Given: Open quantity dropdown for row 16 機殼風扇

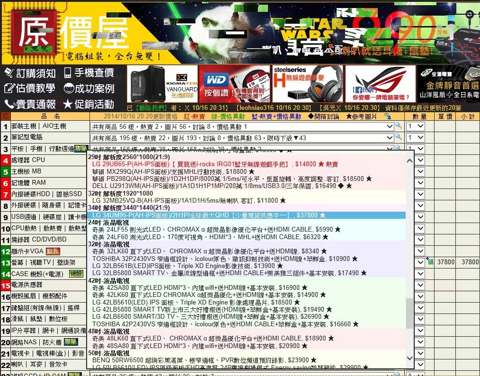Looking at the screenshot, I should (420, 296).
